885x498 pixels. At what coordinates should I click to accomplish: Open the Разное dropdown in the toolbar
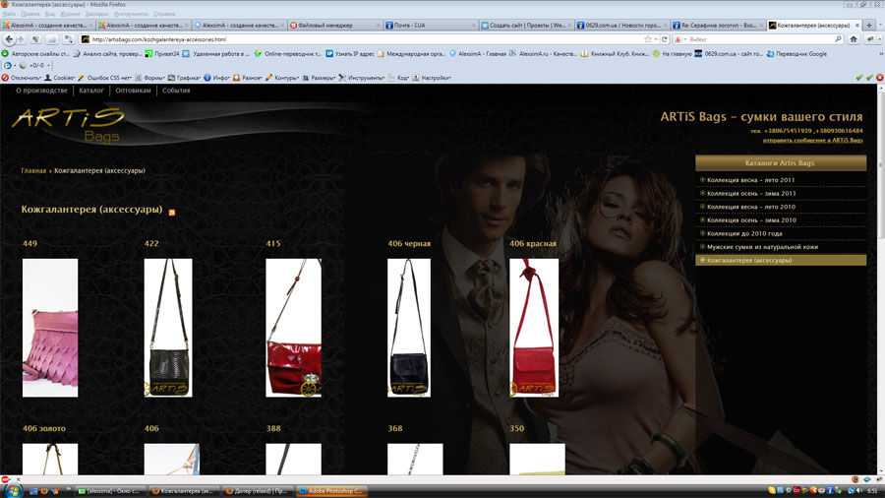[248, 78]
